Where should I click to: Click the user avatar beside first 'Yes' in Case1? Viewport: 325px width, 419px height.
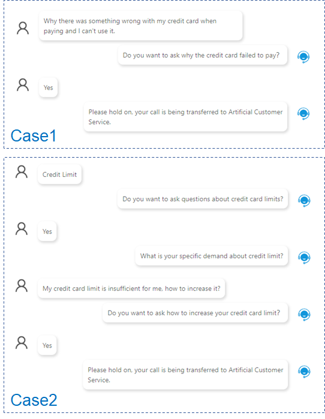coord(23,85)
